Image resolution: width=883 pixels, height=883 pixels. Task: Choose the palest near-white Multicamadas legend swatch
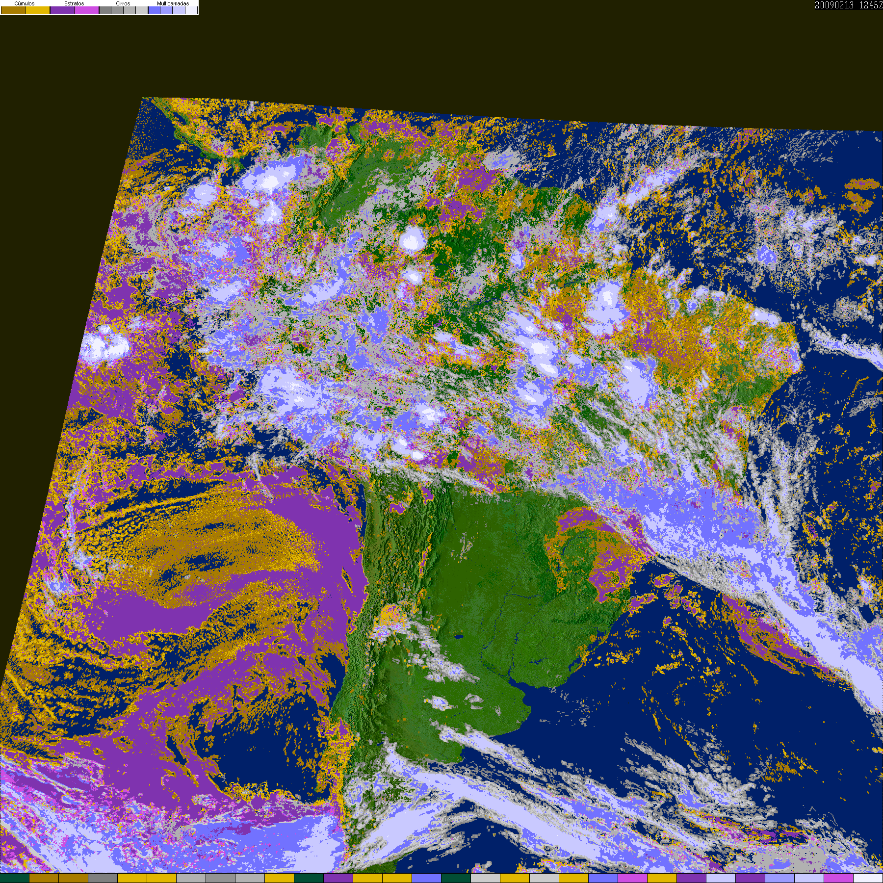coord(191,10)
